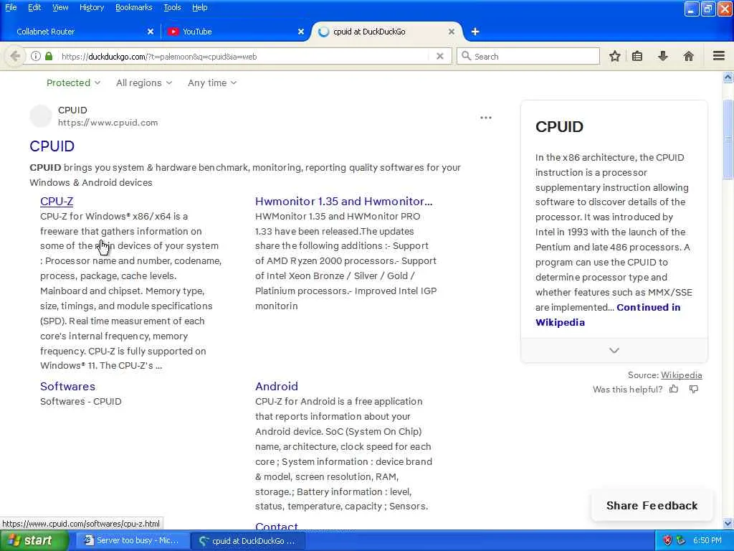Screen dimensions: 734x551
Task: Bookmark this page with the star icon
Action: (x=614, y=56)
